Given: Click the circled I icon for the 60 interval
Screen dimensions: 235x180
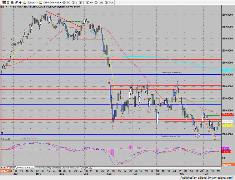Looking at the screenshot, I should [x=87, y=3].
